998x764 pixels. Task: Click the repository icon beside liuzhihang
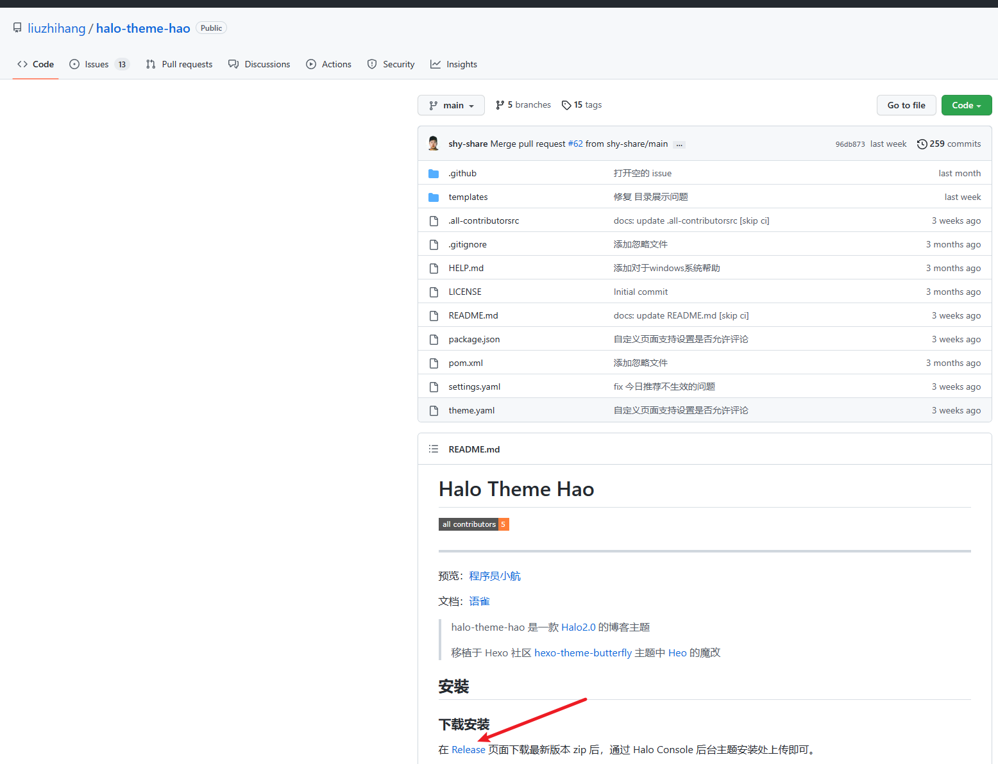click(x=17, y=28)
